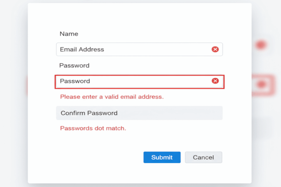This screenshot has width=281, height=187.
Task: Click the Password section label
Action: click(x=74, y=65)
